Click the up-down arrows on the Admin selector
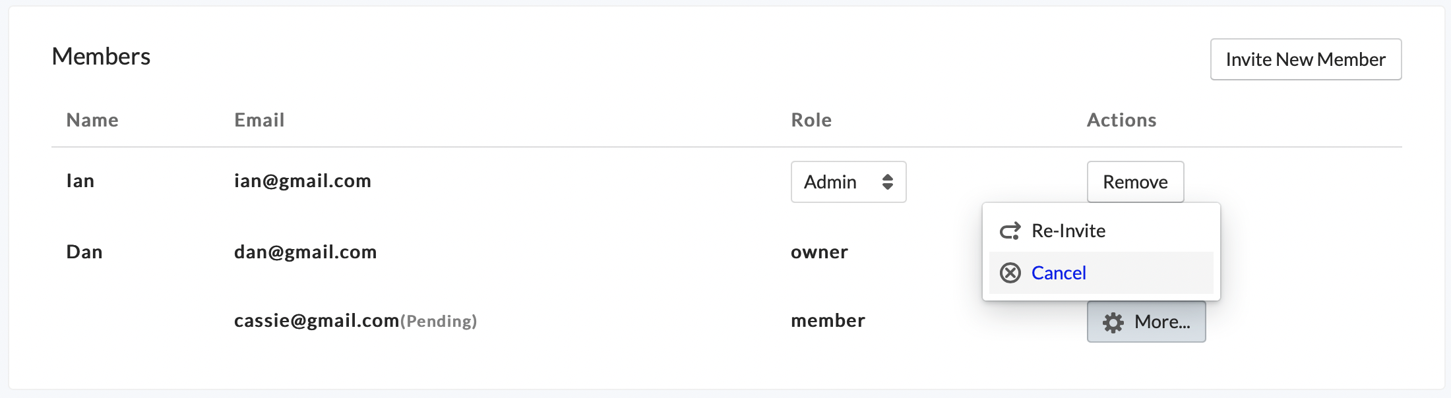The image size is (1451, 398). coord(888,182)
